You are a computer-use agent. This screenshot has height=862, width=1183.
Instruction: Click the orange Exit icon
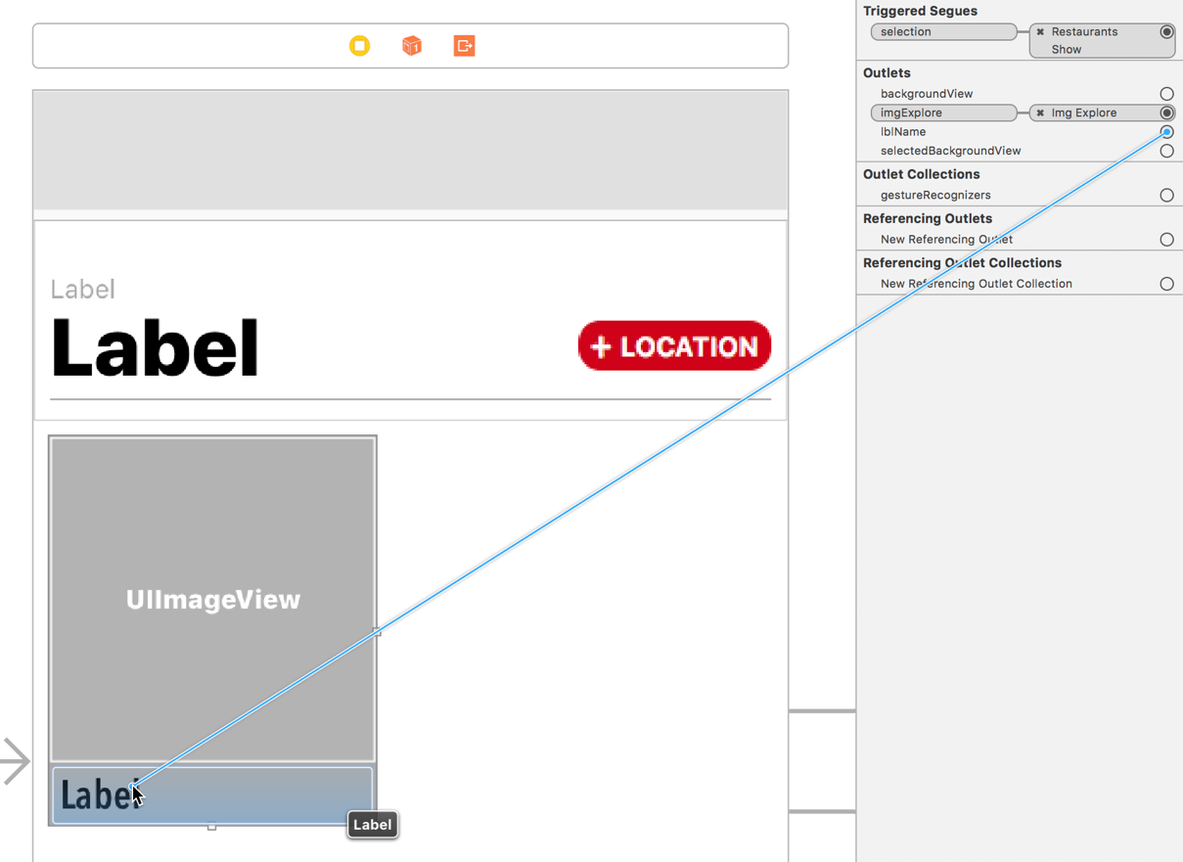pyautogui.click(x=465, y=46)
